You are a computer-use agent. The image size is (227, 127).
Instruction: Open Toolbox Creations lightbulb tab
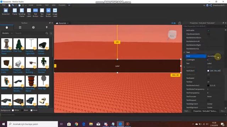tap(46, 28)
